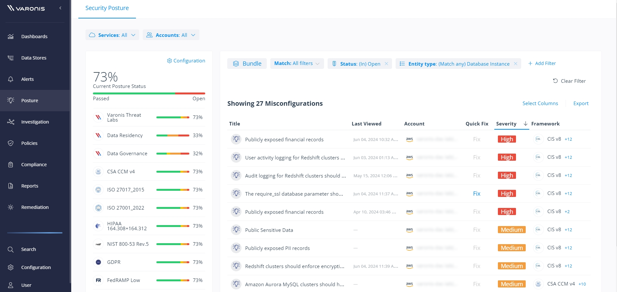Image resolution: width=617 pixels, height=292 pixels.
Task: Open the User activity logging for Redshift row
Action: 409,157
